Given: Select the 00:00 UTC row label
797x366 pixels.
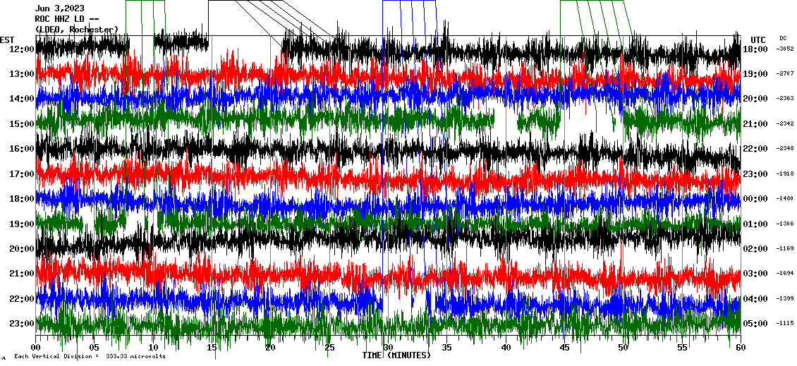Looking at the screenshot, I should tap(756, 199).
